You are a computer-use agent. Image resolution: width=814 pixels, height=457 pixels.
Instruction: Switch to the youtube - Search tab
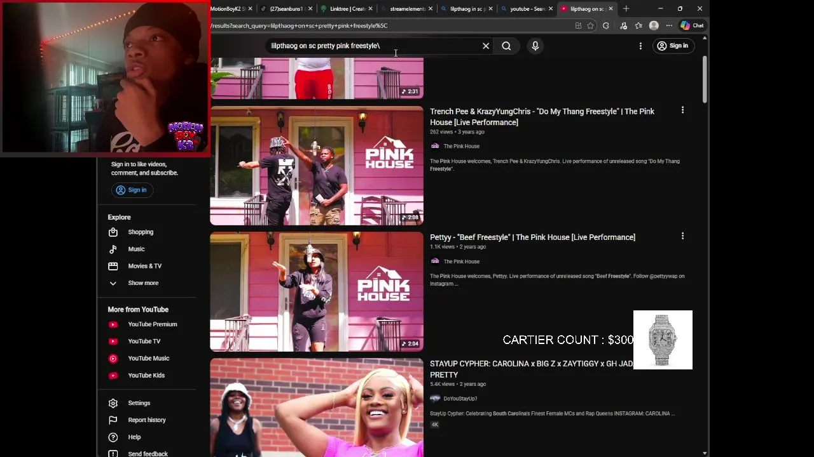tap(527, 9)
